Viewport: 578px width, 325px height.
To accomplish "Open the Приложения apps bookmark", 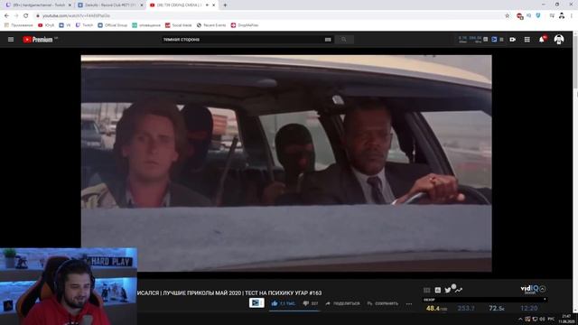I will pos(18,25).
